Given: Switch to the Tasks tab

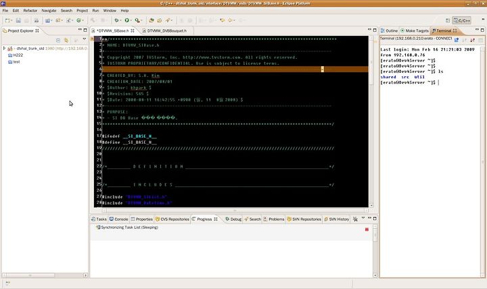Looking at the screenshot, I should tap(99, 219).
